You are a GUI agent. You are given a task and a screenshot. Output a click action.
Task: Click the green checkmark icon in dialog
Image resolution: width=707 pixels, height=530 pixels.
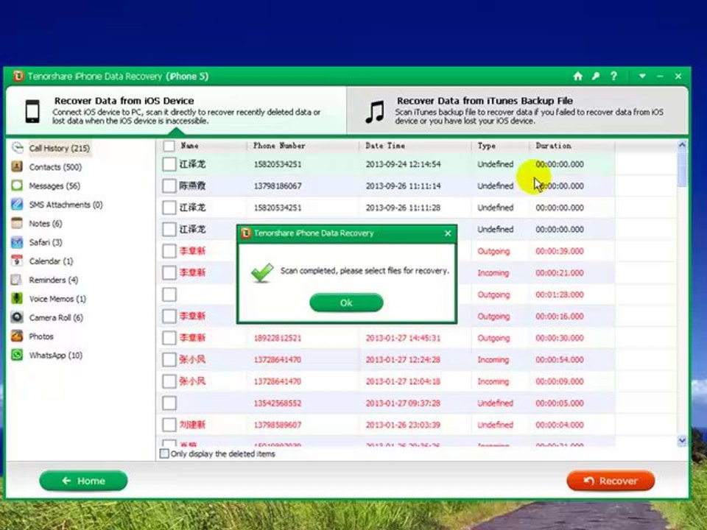[x=262, y=272]
